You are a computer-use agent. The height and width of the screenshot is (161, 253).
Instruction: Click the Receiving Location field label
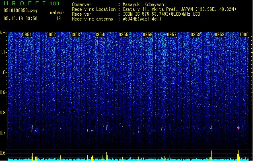pos(94,9)
